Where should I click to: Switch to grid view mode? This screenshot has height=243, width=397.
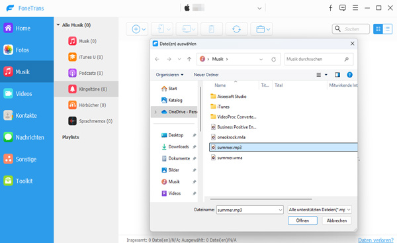point(378,29)
